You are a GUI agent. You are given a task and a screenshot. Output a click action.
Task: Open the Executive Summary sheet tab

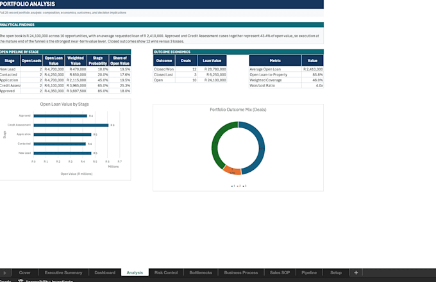63,272
